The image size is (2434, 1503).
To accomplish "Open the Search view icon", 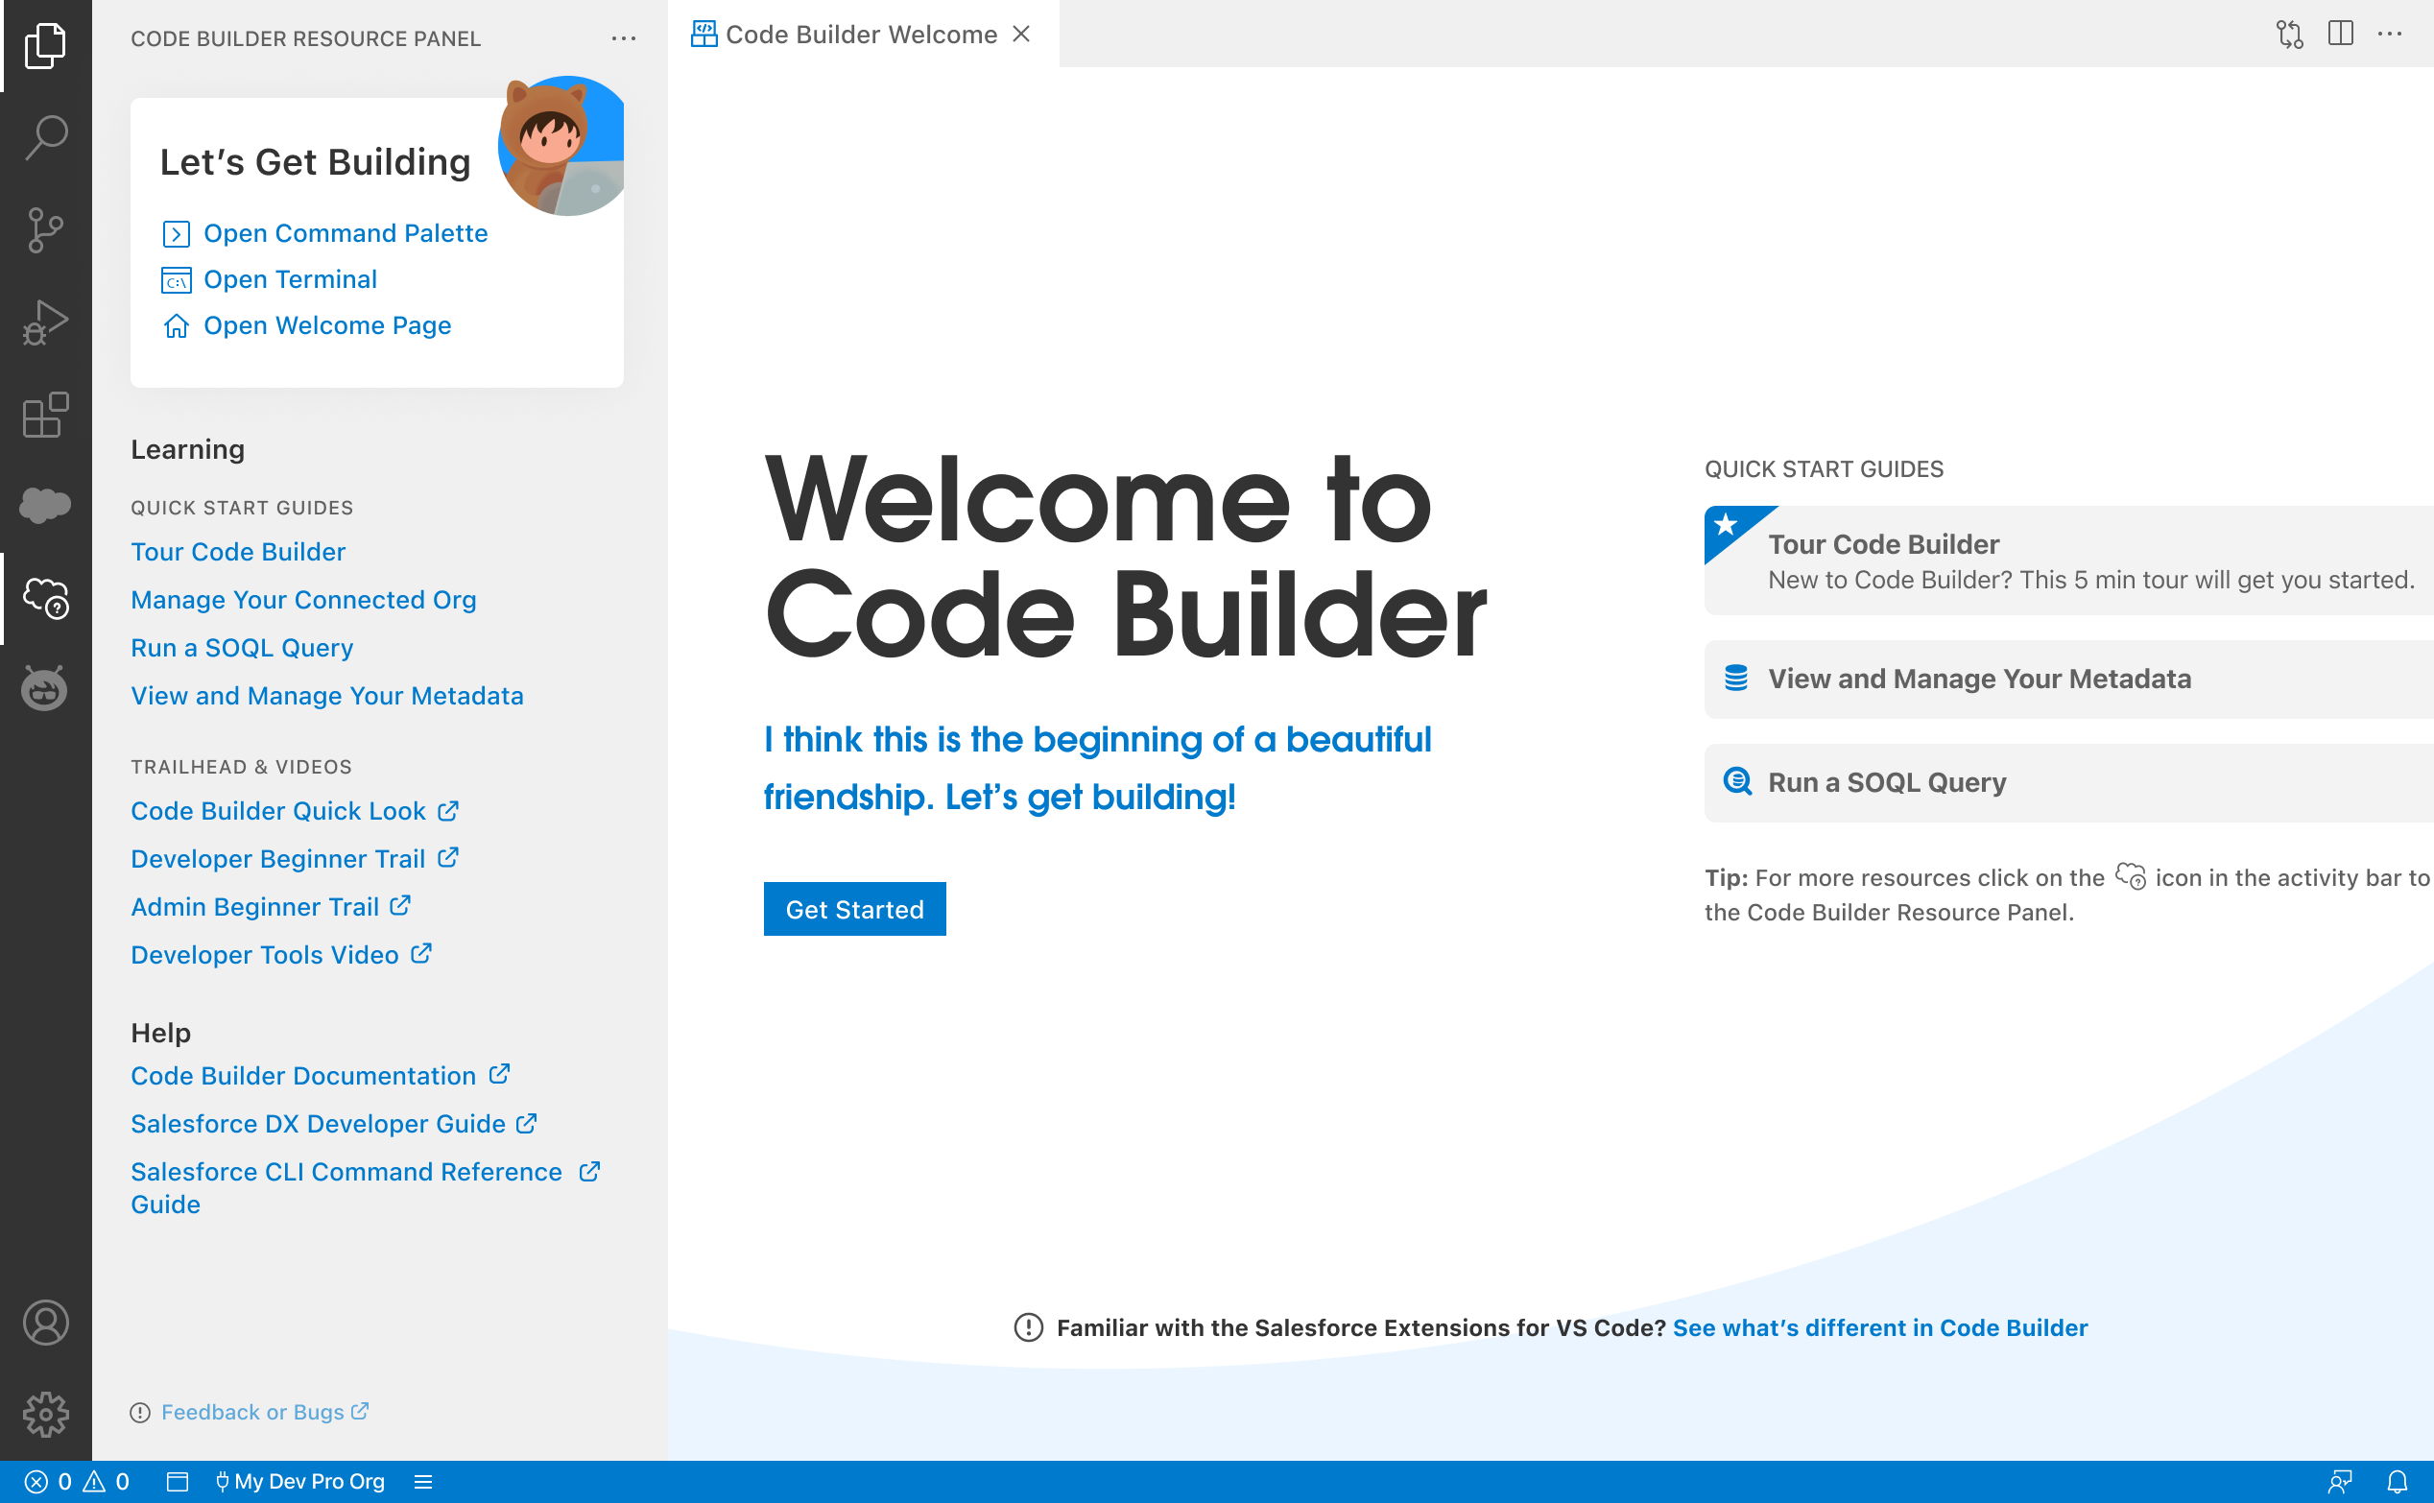I will click(x=46, y=137).
